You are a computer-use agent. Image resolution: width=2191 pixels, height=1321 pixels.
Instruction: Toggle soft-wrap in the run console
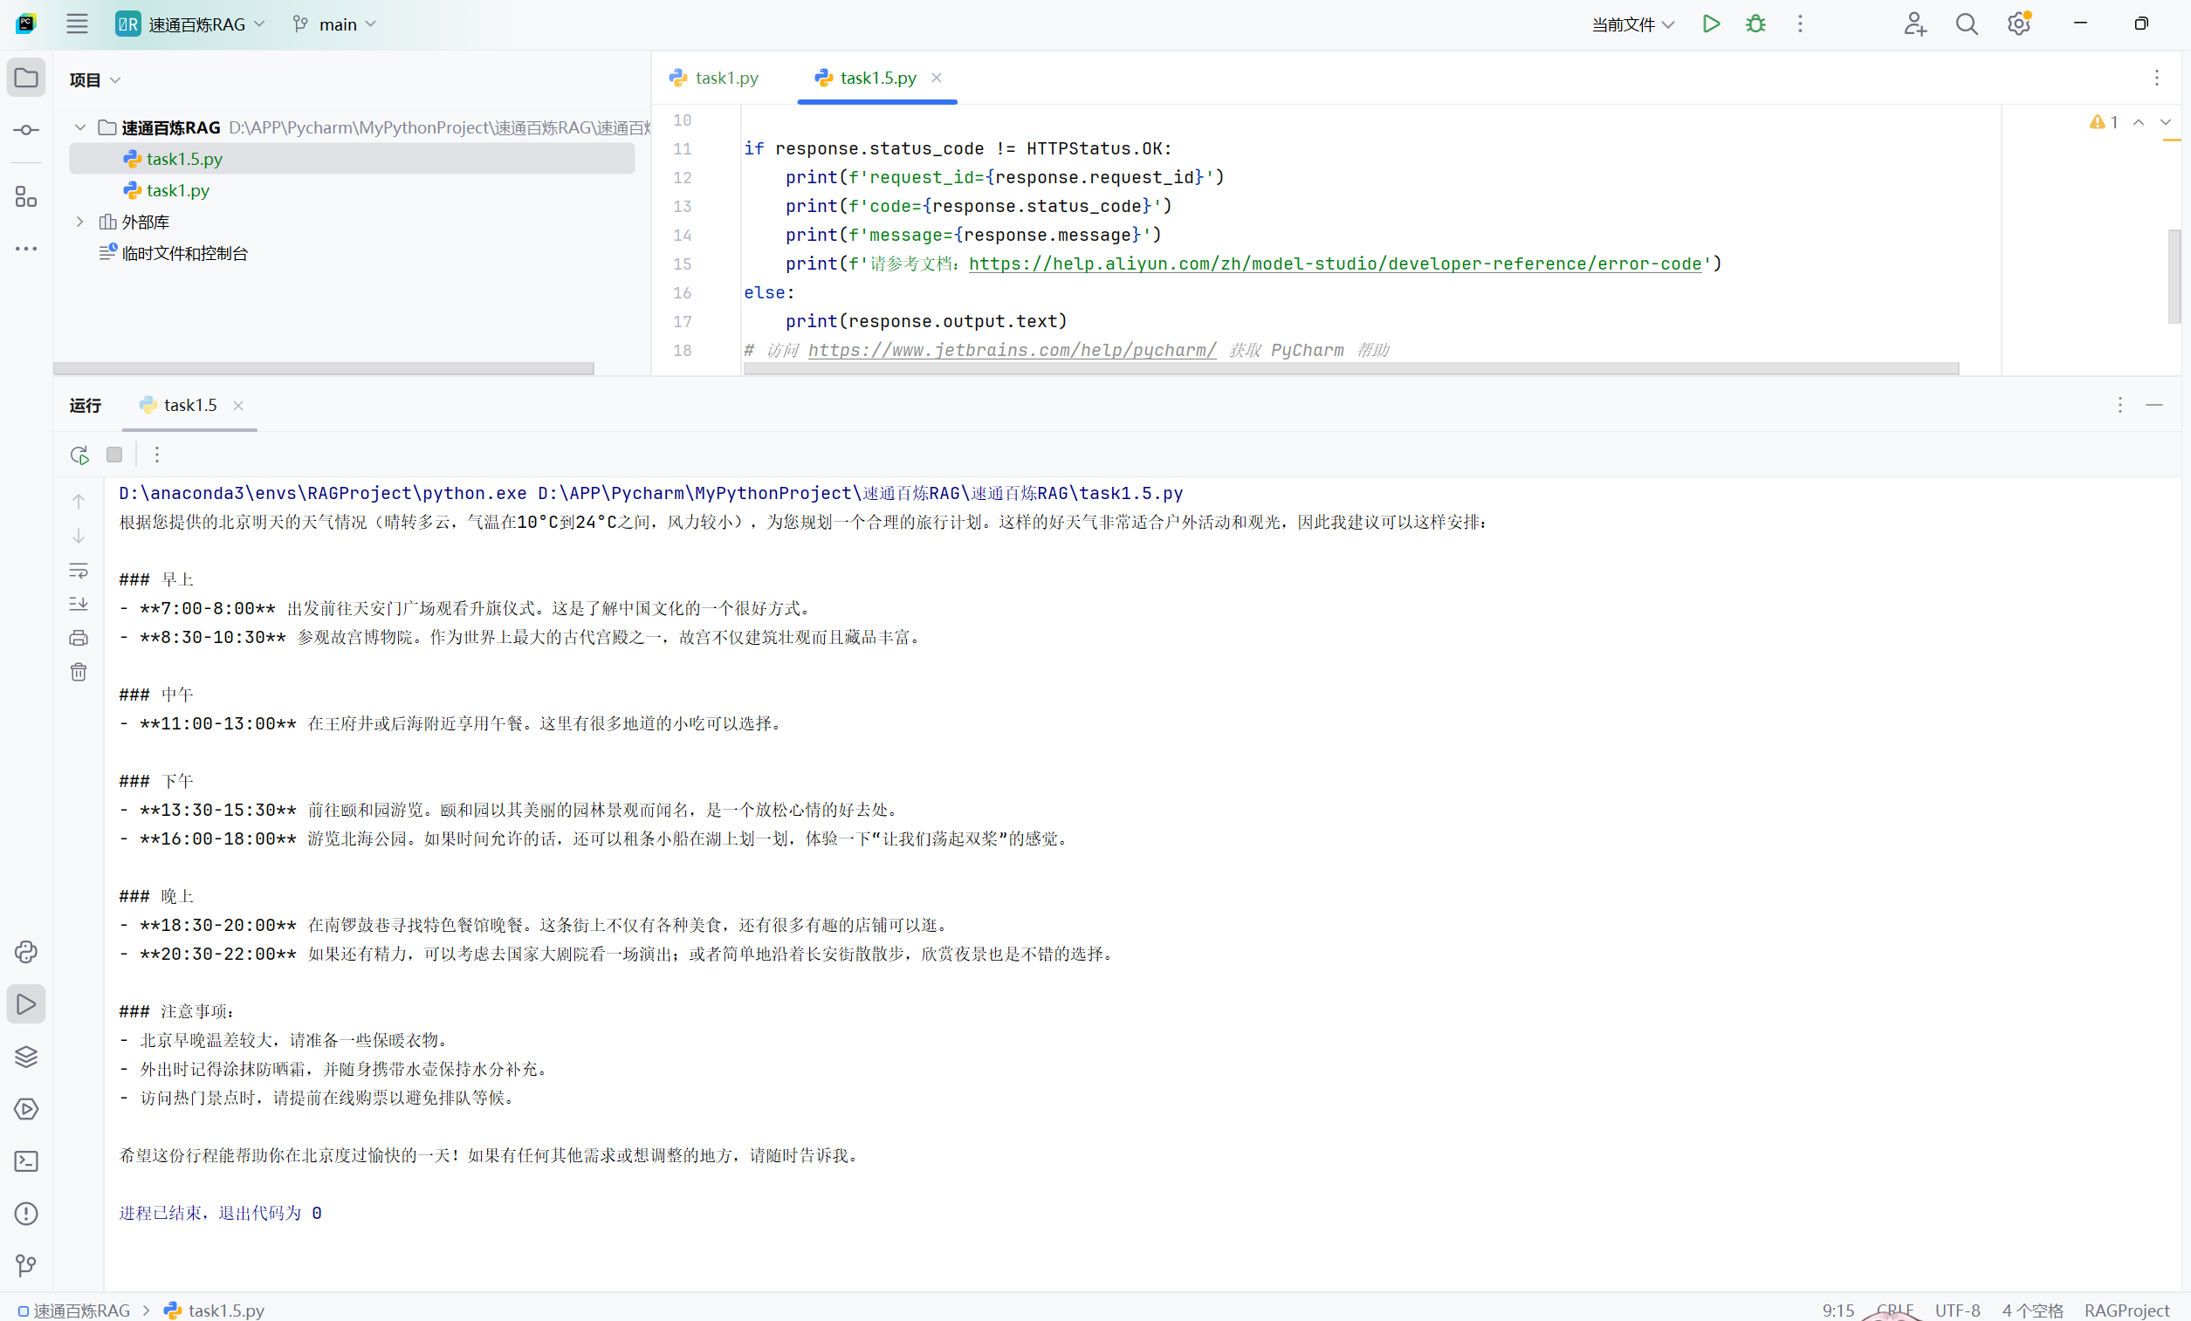pyautogui.click(x=79, y=570)
